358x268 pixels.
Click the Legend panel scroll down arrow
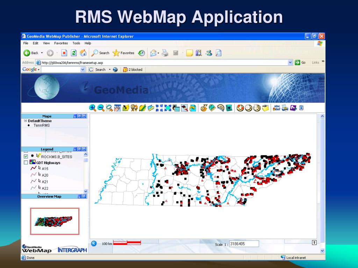(x=86, y=191)
